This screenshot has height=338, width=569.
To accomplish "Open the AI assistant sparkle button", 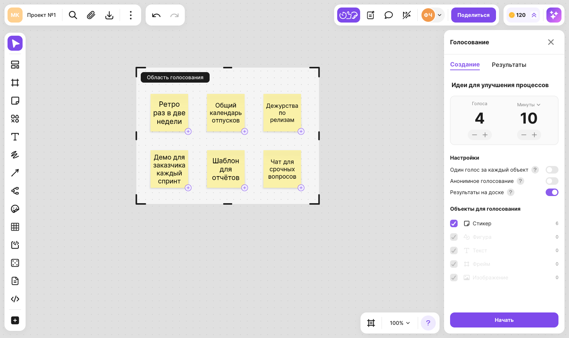I will tap(554, 15).
